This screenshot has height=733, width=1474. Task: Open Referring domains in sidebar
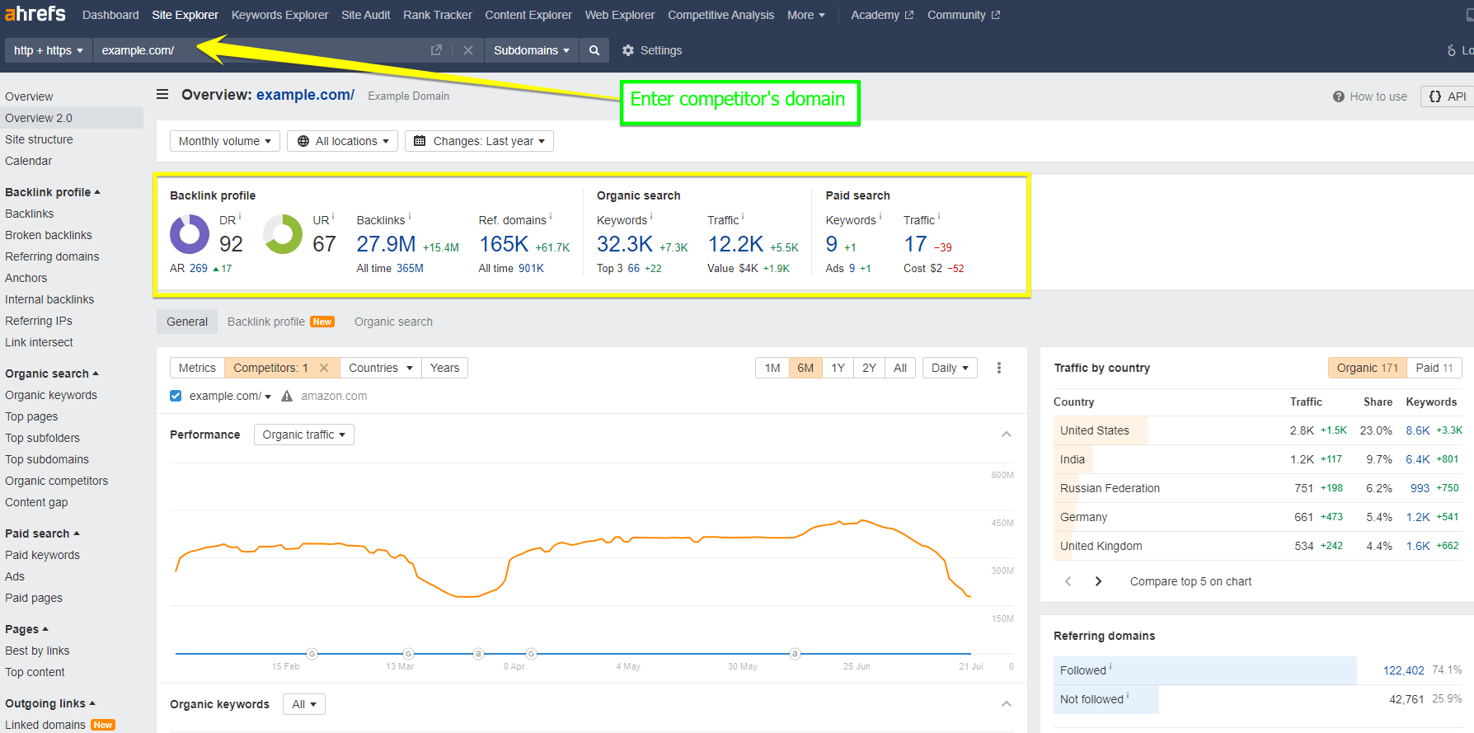click(52, 256)
